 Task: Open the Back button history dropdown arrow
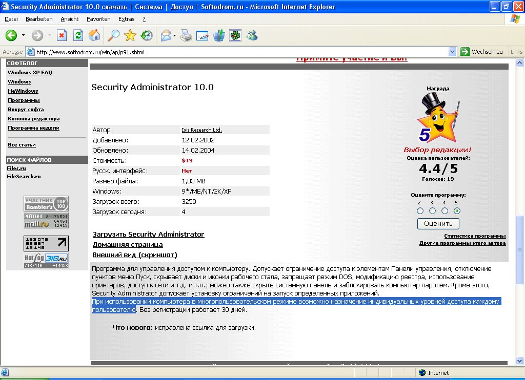click(x=23, y=35)
